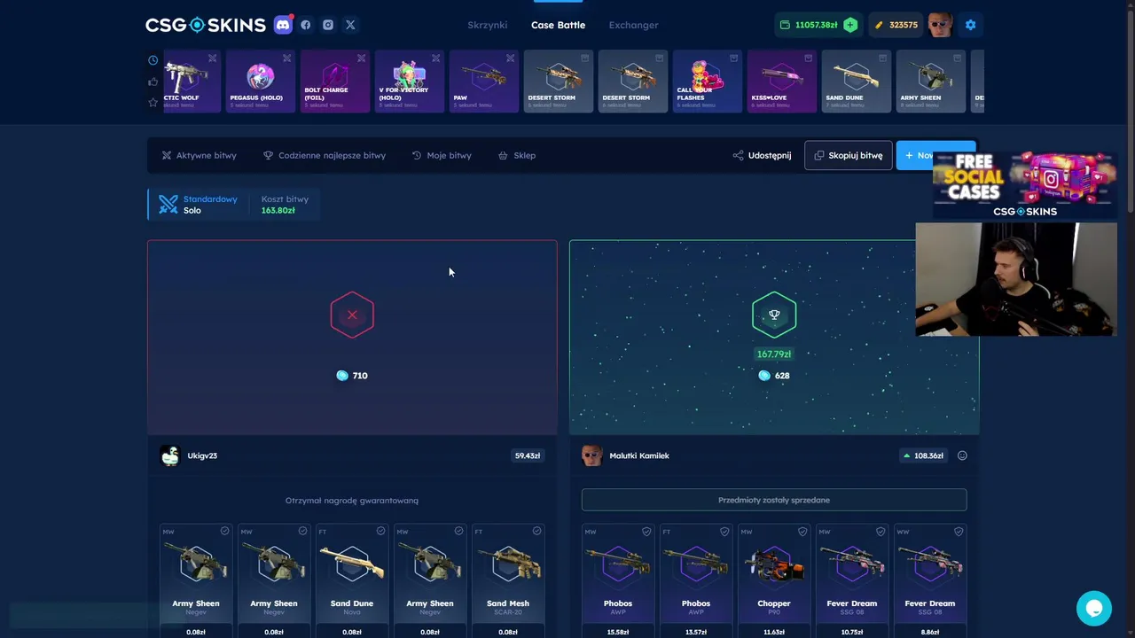Click the CSGO-SKINS logo
The width and height of the screenshot is (1135, 638).
pos(206,25)
